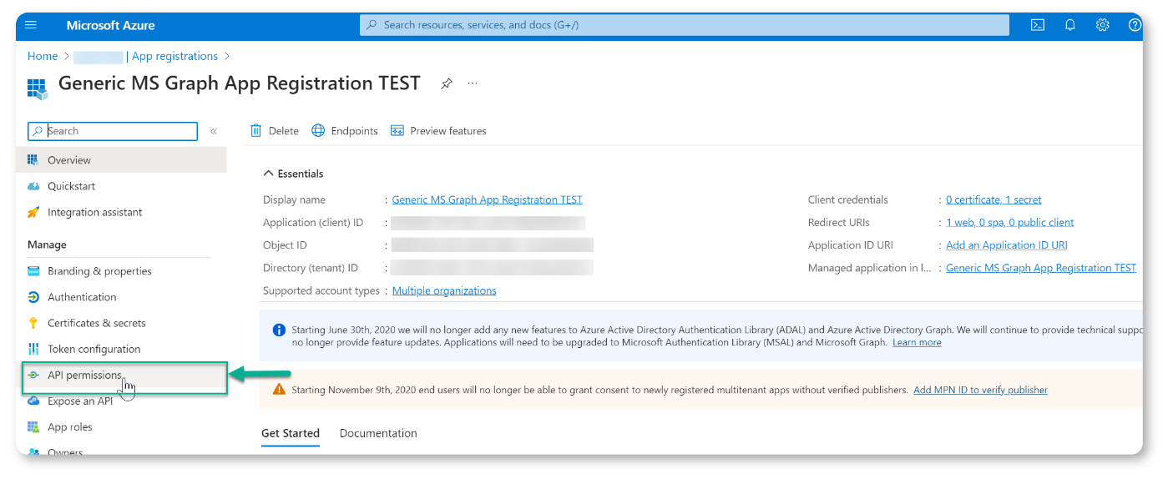Collapse the left navigation pane chevrons
This screenshot has width=1168, height=479.
point(214,131)
